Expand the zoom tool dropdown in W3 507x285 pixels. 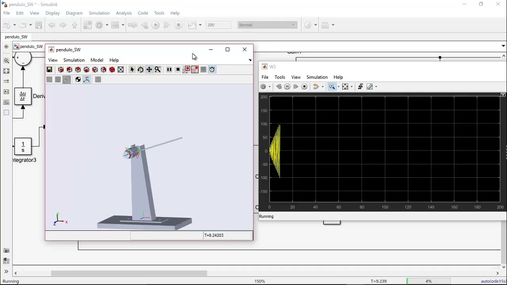(338, 87)
